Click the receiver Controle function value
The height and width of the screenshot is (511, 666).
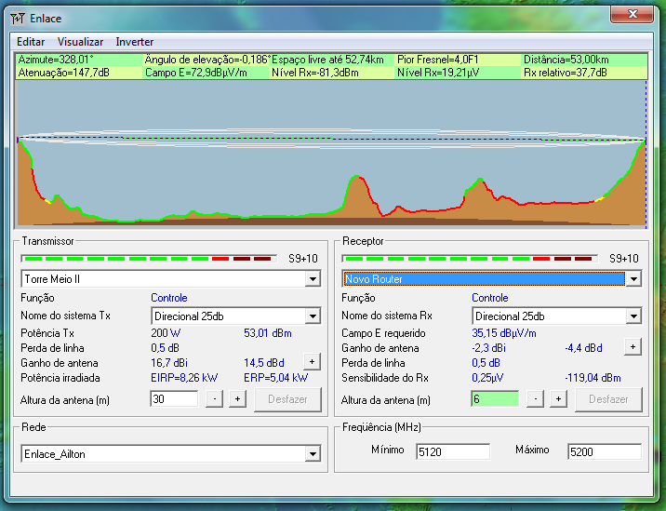(x=489, y=298)
